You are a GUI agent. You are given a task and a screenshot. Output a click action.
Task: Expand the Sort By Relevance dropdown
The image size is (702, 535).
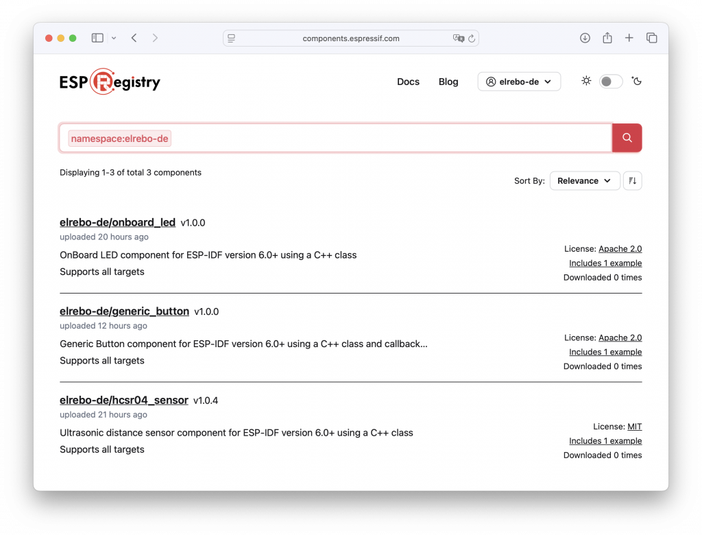coord(584,181)
